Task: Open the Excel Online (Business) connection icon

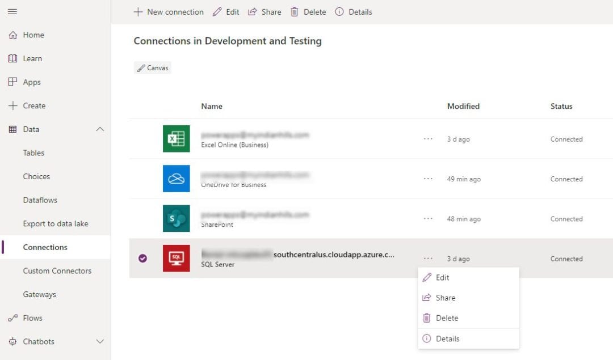Action: click(176, 139)
